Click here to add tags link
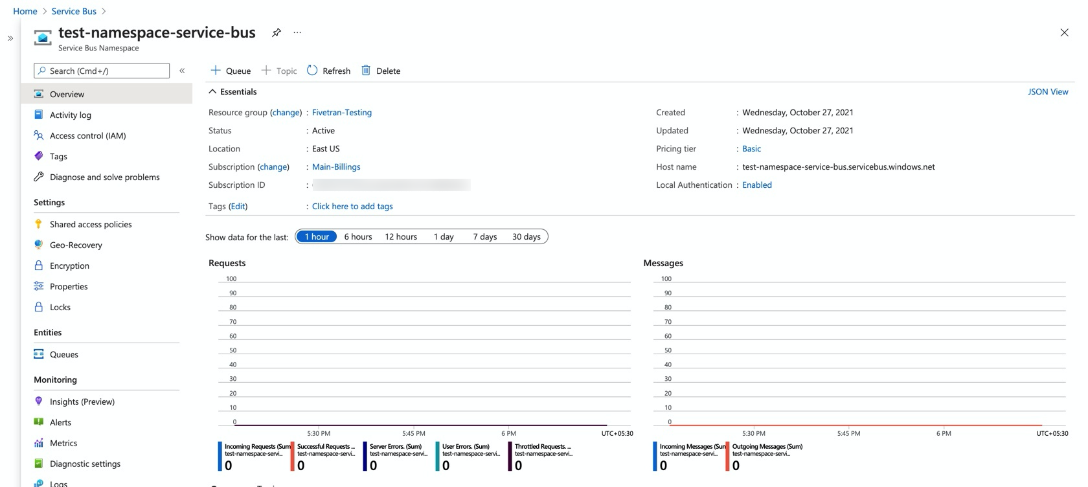Screen dimensions: 1088x487 352,207
